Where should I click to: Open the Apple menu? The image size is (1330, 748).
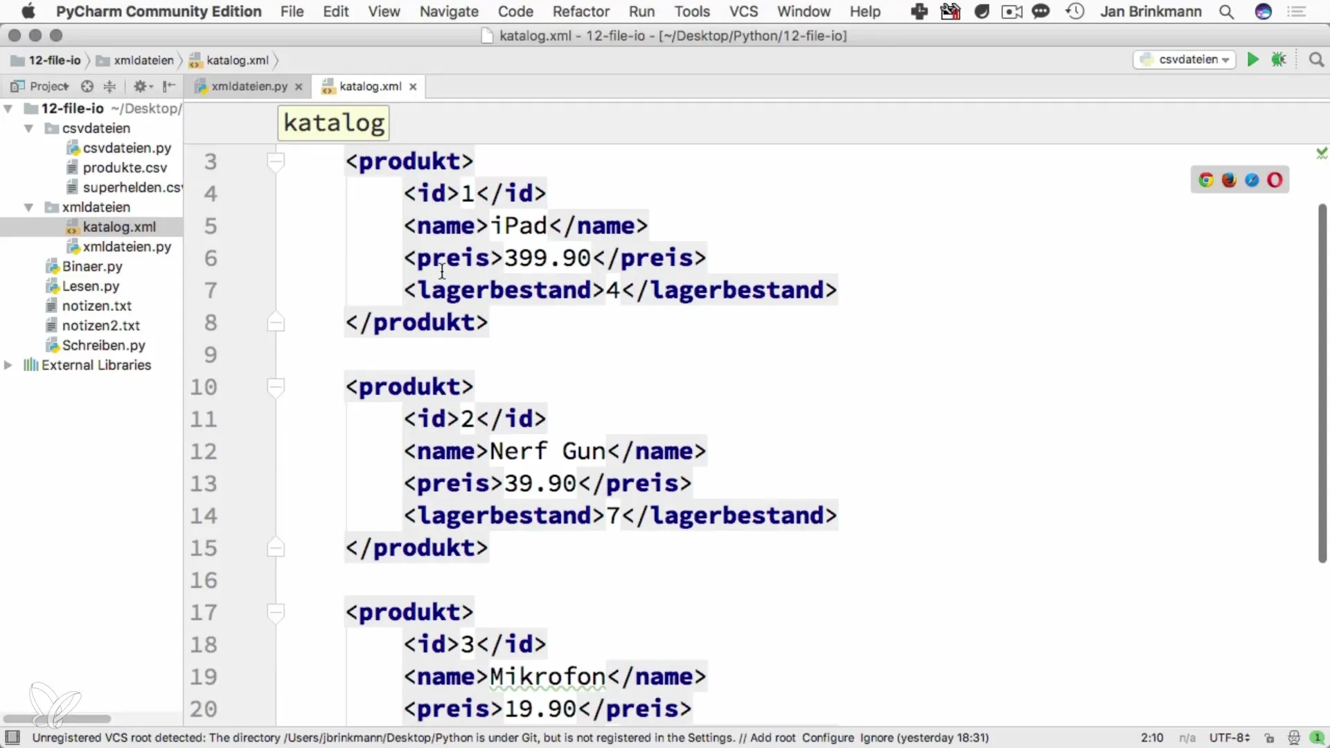pyautogui.click(x=28, y=12)
